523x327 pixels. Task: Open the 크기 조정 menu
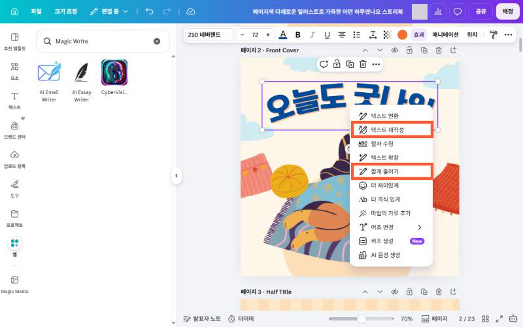click(x=66, y=11)
